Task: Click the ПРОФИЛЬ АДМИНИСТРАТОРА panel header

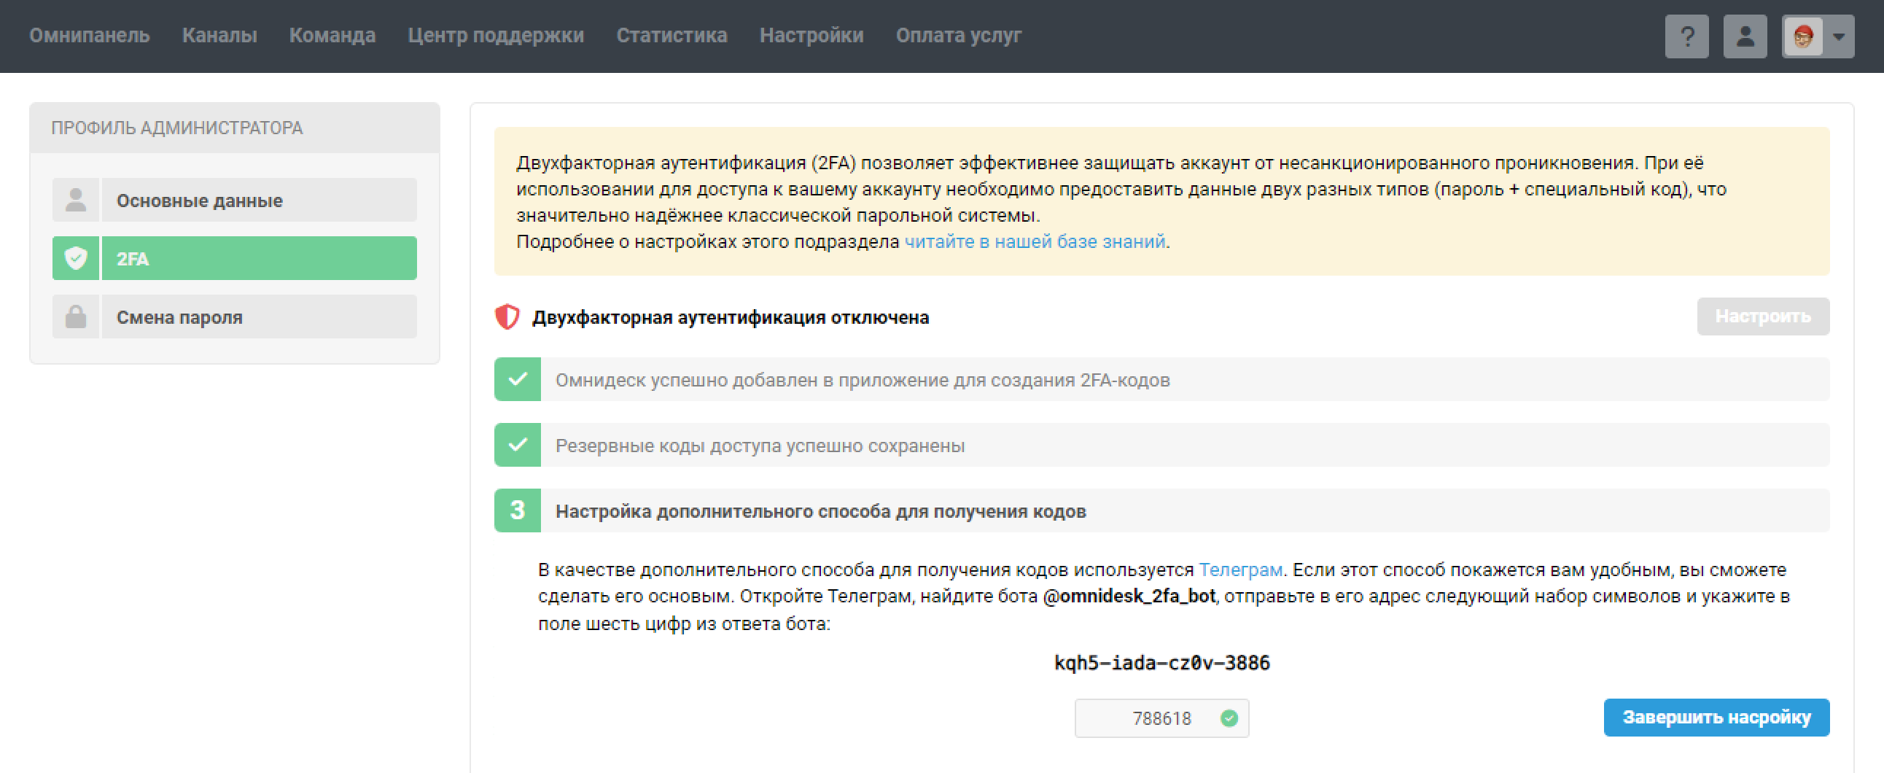Action: point(235,127)
